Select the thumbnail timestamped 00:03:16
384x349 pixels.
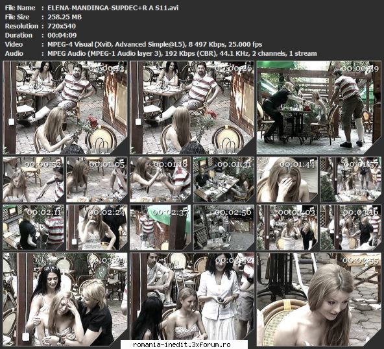351,227
